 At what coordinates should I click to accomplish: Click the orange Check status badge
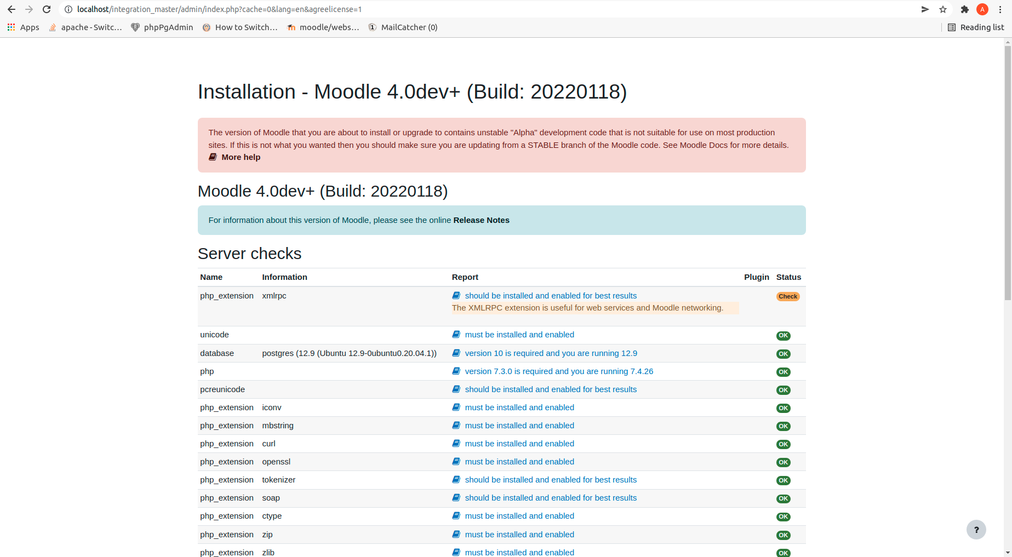click(788, 296)
